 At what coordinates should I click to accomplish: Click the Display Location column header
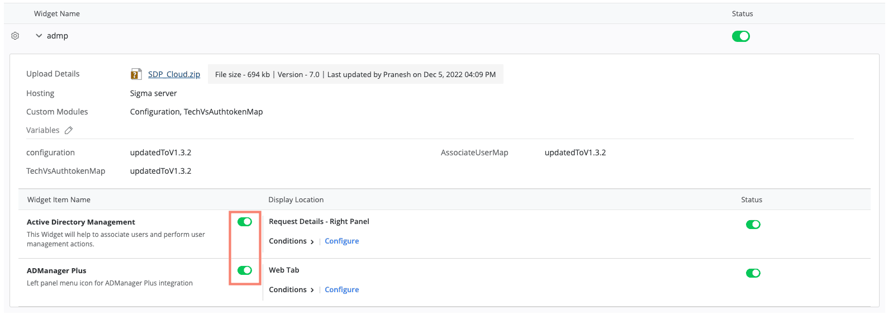click(x=296, y=200)
